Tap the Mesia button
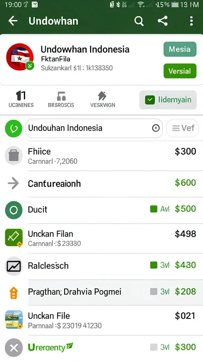 [x=180, y=49]
